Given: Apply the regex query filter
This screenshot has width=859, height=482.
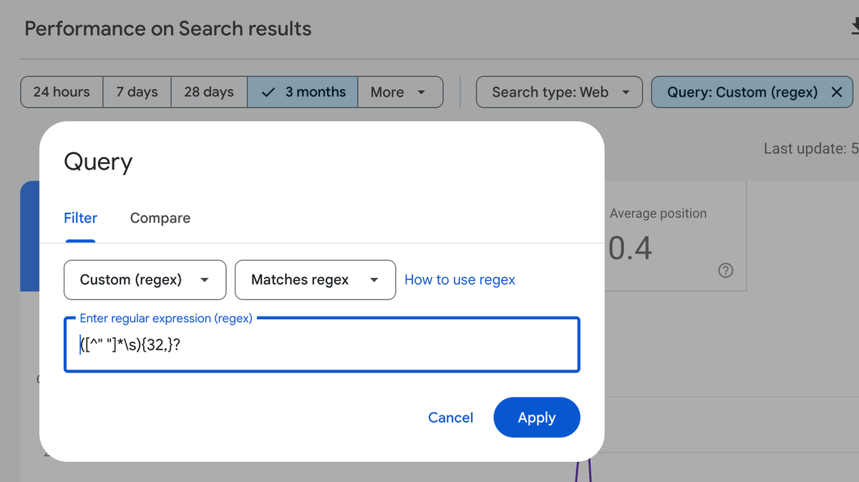Looking at the screenshot, I should [x=537, y=418].
